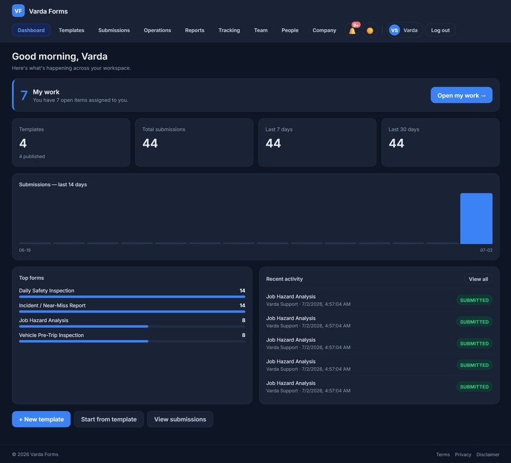Click the Total submissions card
This screenshot has height=463, width=511.
click(x=194, y=142)
